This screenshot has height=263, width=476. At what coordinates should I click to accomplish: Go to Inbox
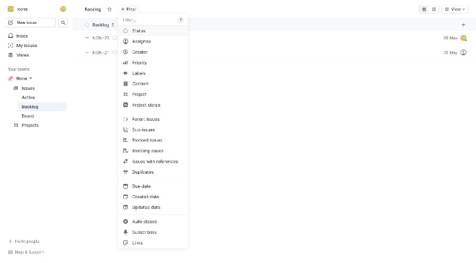22,36
